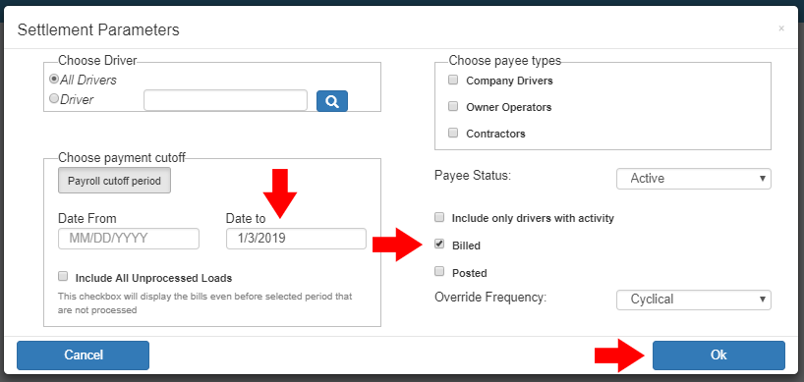The height and width of the screenshot is (382, 804).
Task: Click the Payee Status dropdown arrow
Action: [762, 179]
